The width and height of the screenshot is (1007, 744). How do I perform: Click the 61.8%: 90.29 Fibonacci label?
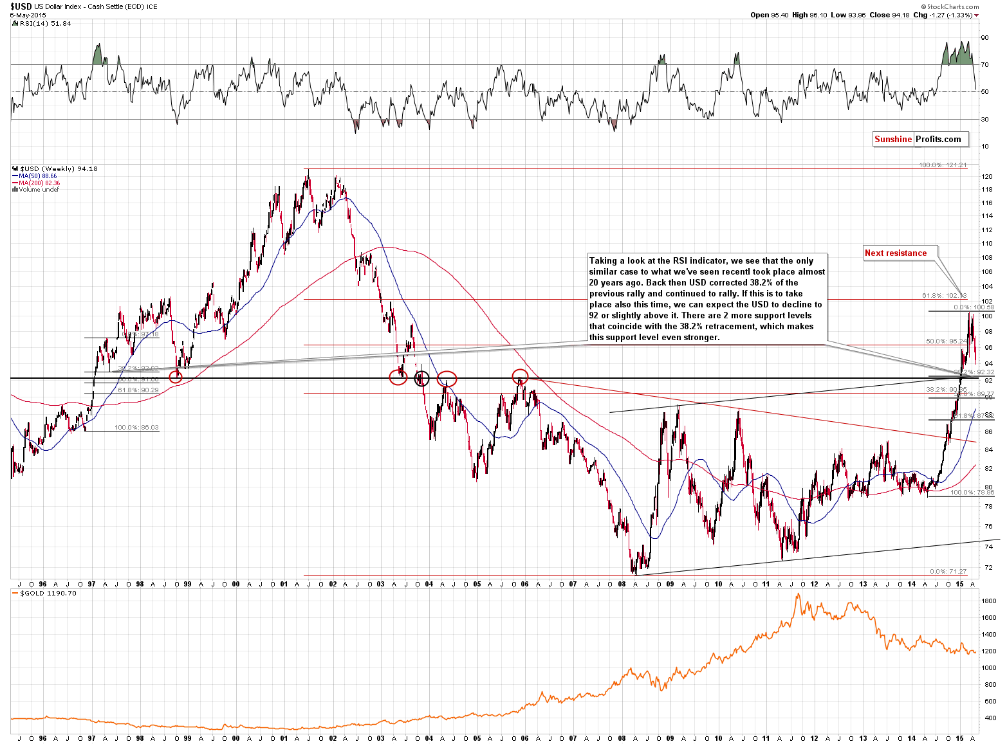click(138, 390)
